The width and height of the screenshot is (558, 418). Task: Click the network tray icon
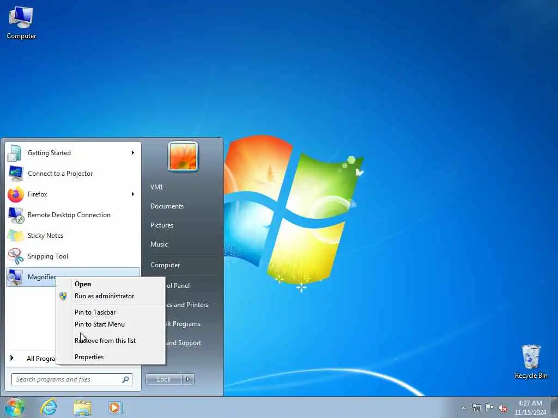click(x=476, y=408)
